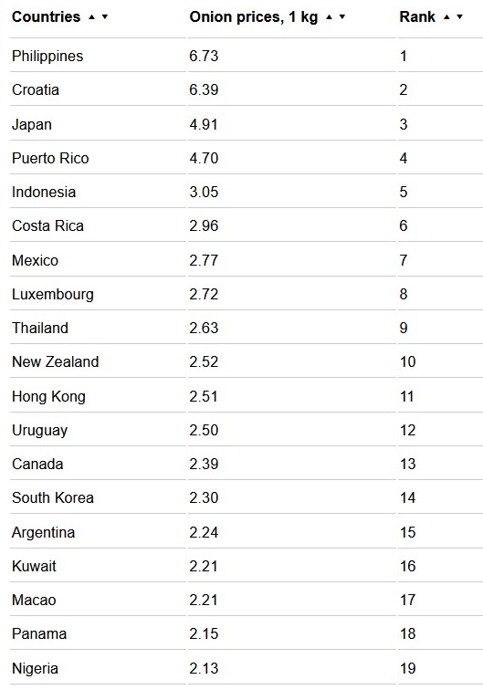
Task: Click the New Zealand row name
Action: tap(56, 361)
